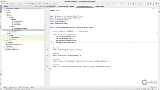
Task: Click Search Everywhere magnifier icon
Action: [159, 4]
